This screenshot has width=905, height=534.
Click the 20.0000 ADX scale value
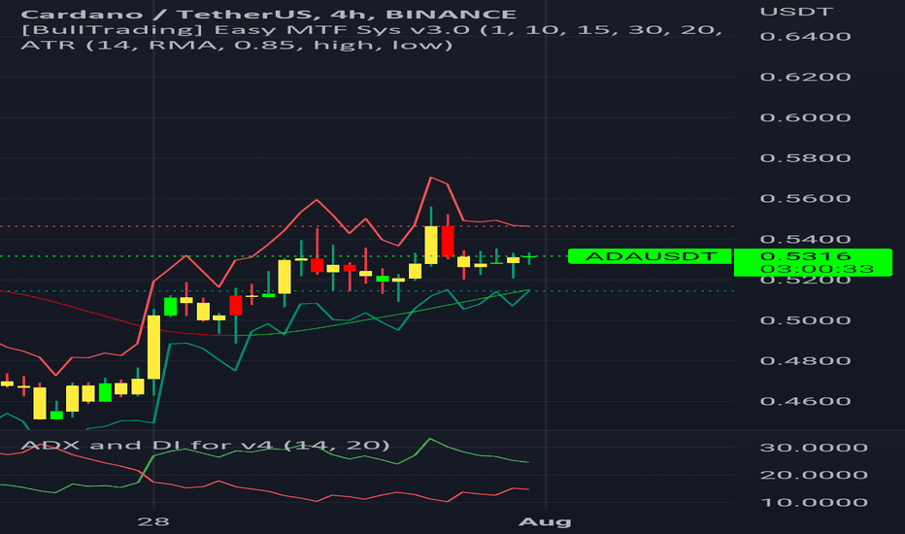coord(814,475)
